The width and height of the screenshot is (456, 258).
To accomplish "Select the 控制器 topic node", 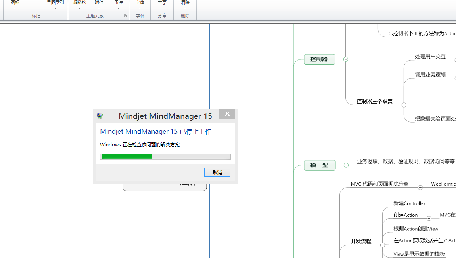I will pyautogui.click(x=319, y=59).
